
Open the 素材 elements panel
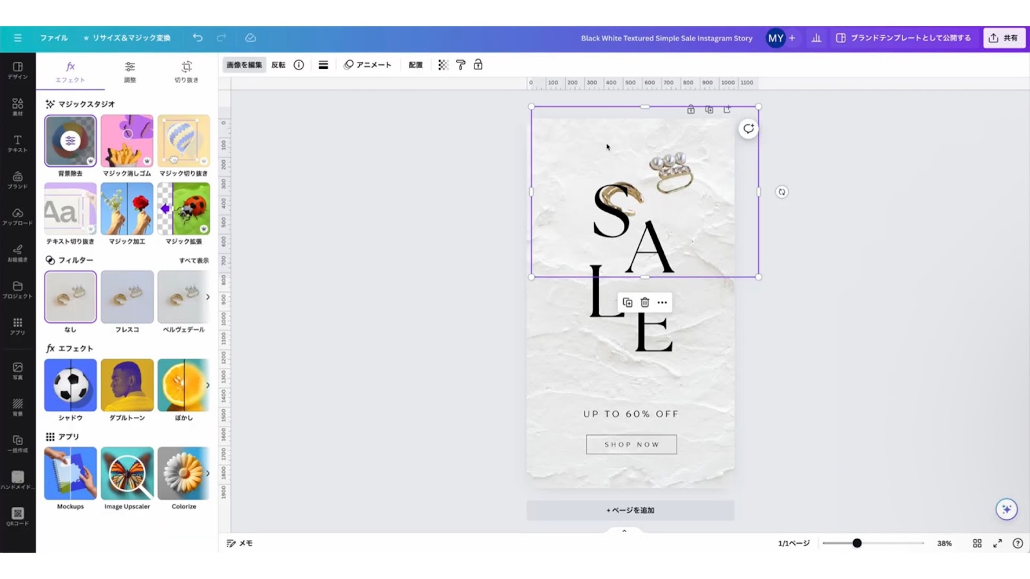point(17,107)
